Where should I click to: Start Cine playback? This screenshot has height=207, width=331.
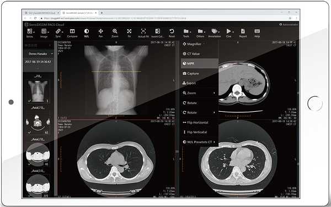[x=228, y=33]
